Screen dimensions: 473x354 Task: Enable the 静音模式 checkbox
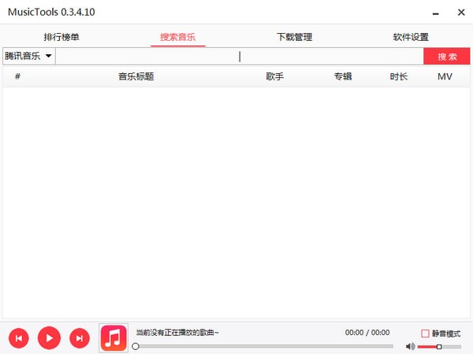click(426, 334)
